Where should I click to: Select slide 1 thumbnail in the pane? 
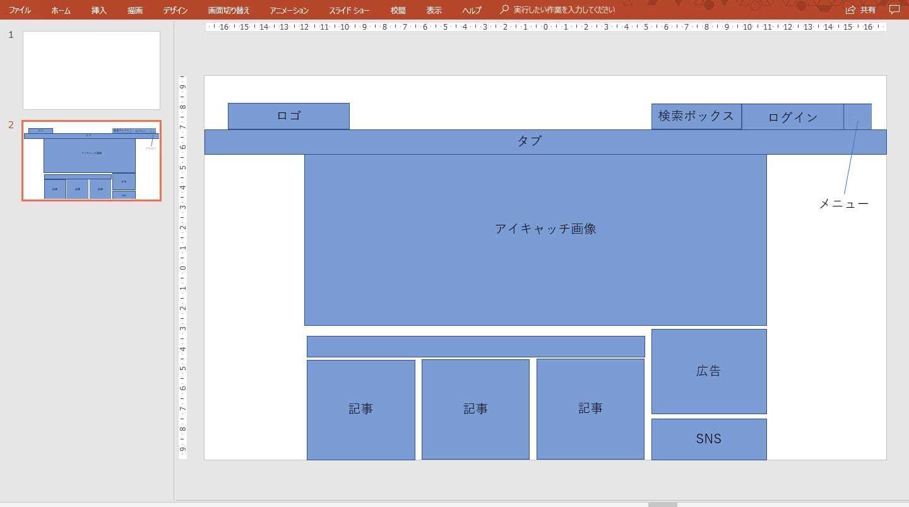click(91, 70)
